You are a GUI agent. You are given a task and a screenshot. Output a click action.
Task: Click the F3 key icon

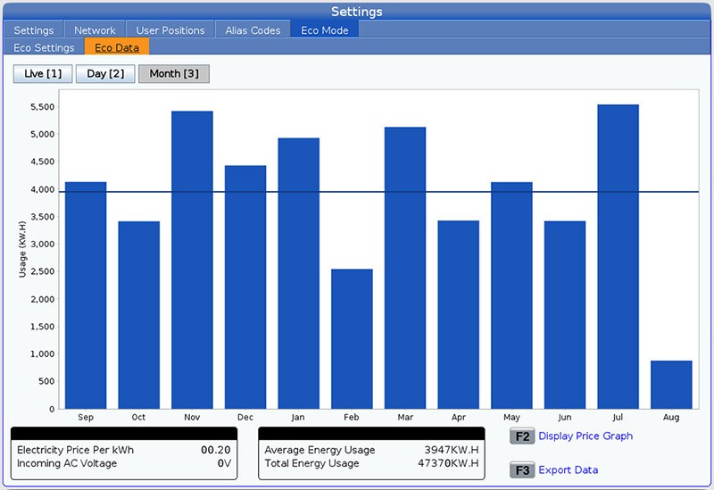point(522,469)
